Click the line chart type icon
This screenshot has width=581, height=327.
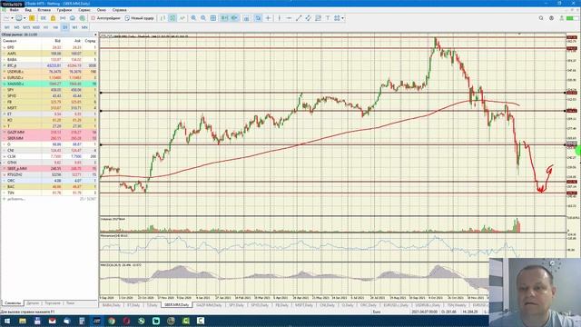[x=182, y=18]
